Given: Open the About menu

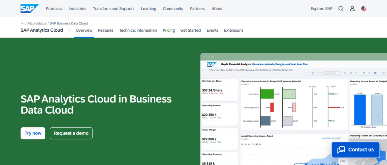Looking at the screenshot, I should [217, 9].
